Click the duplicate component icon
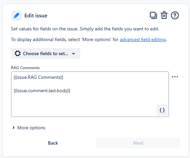This screenshot has height=158, width=190. click(x=153, y=15)
